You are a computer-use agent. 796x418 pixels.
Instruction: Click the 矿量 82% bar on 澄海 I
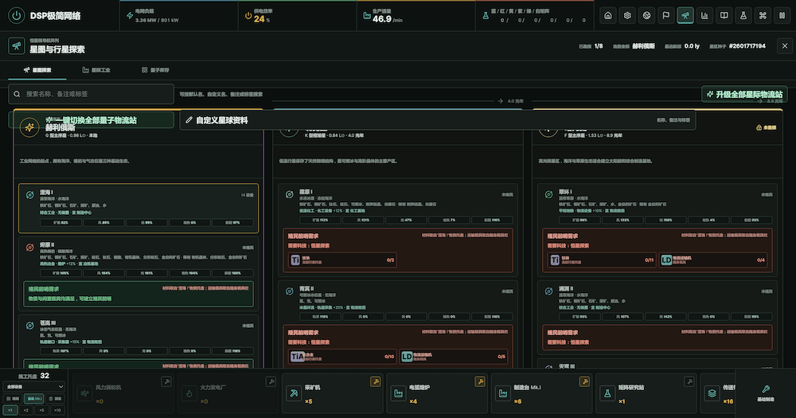[x=60, y=222]
